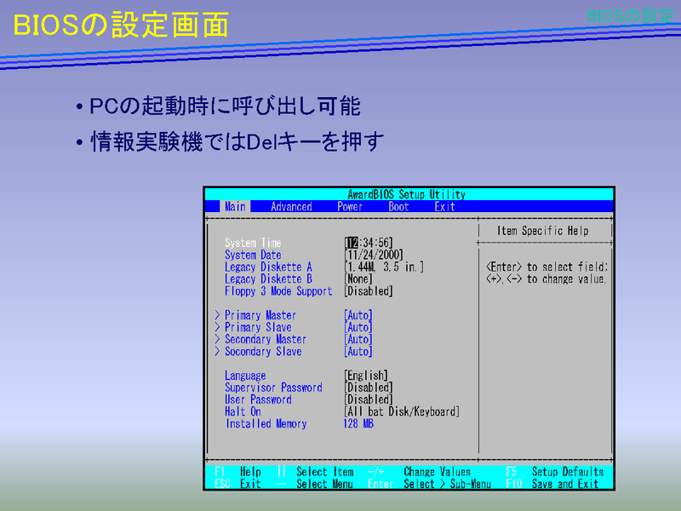Open the Language English option
The height and width of the screenshot is (511, 681).
tap(365, 376)
